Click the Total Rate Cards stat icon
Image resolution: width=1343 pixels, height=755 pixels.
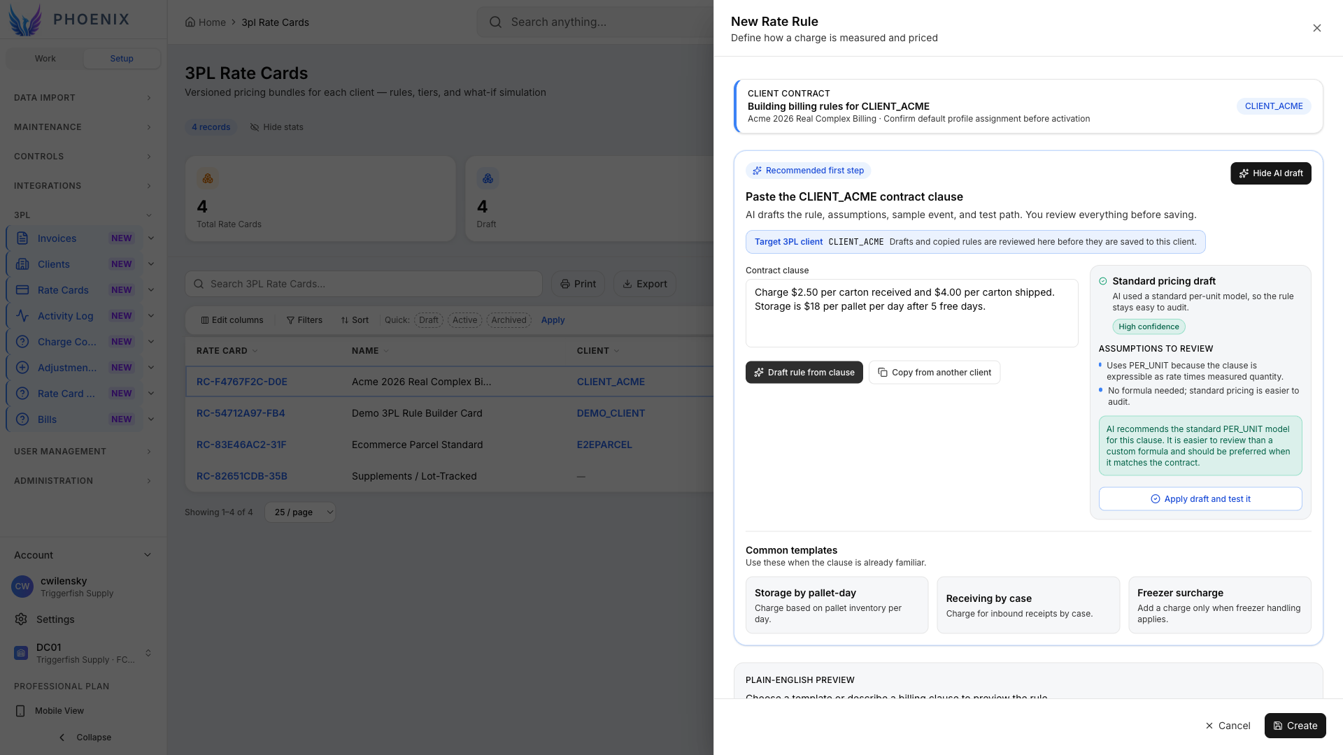[208, 178]
